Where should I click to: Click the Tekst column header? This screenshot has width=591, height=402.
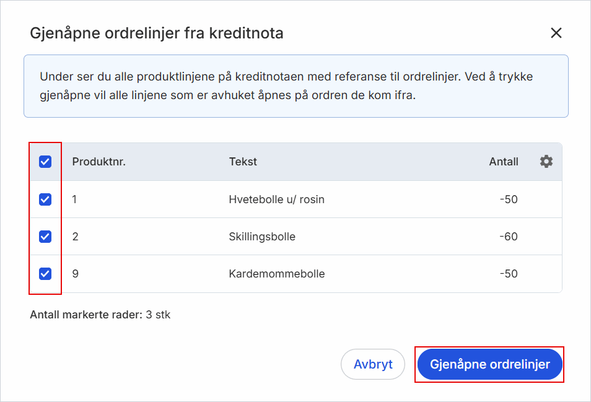pos(243,162)
